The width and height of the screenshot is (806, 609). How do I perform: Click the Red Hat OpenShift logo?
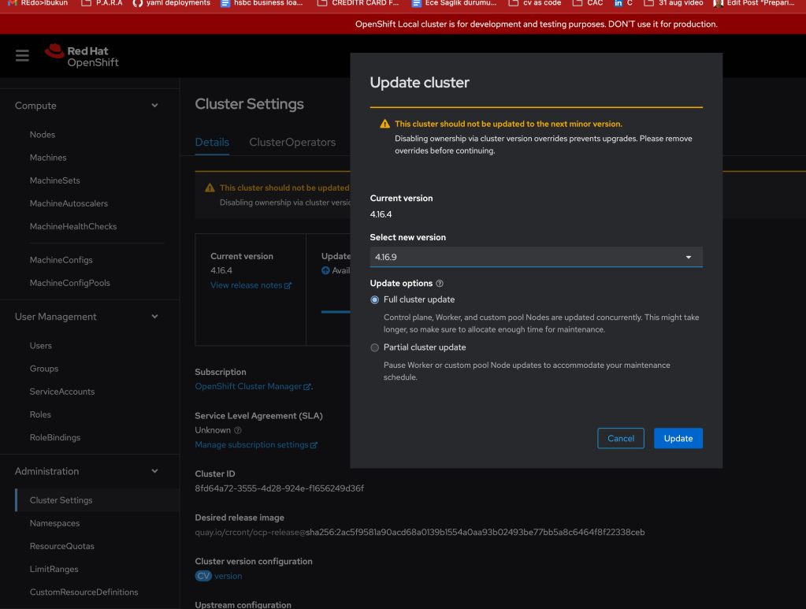pos(82,56)
